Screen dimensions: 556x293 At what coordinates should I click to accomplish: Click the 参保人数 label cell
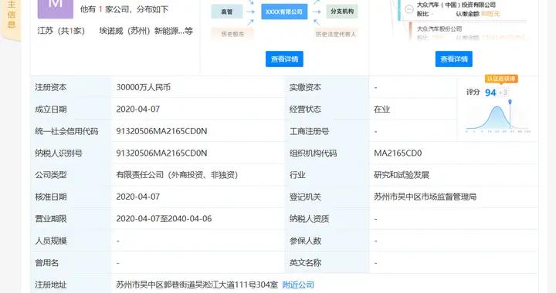pyautogui.click(x=327, y=241)
